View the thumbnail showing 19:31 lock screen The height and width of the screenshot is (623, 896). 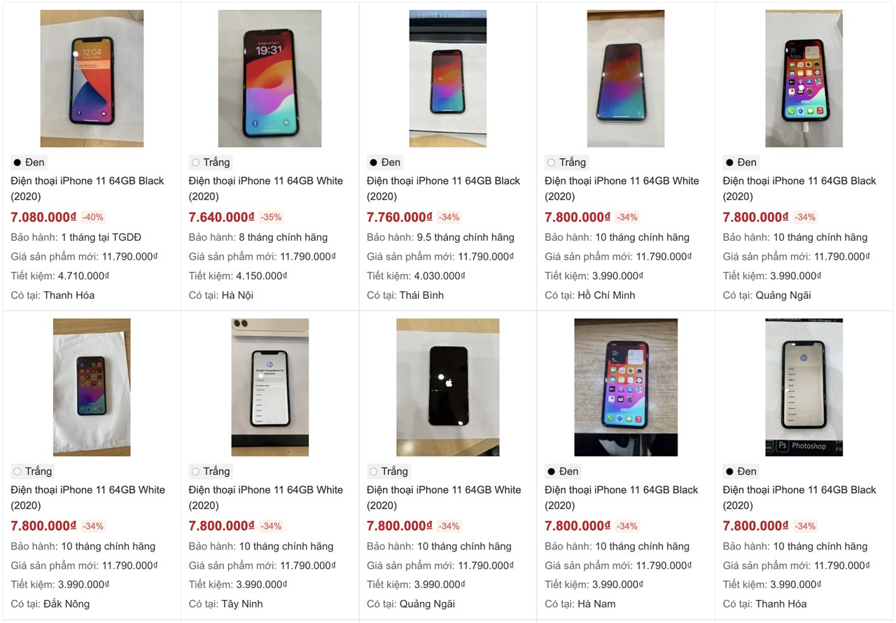coord(270,78)
